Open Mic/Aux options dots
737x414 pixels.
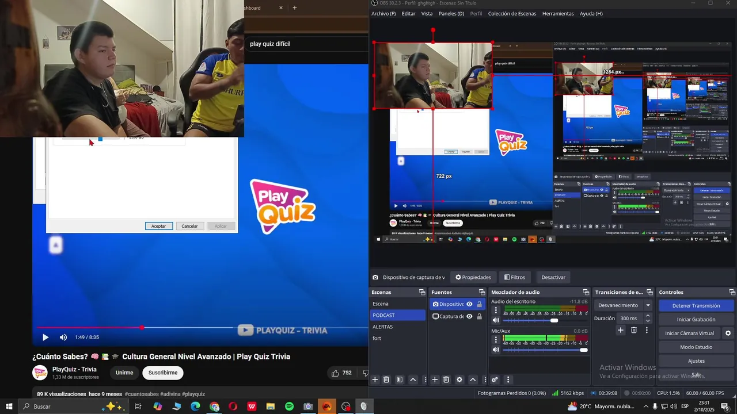pos(496,340)
